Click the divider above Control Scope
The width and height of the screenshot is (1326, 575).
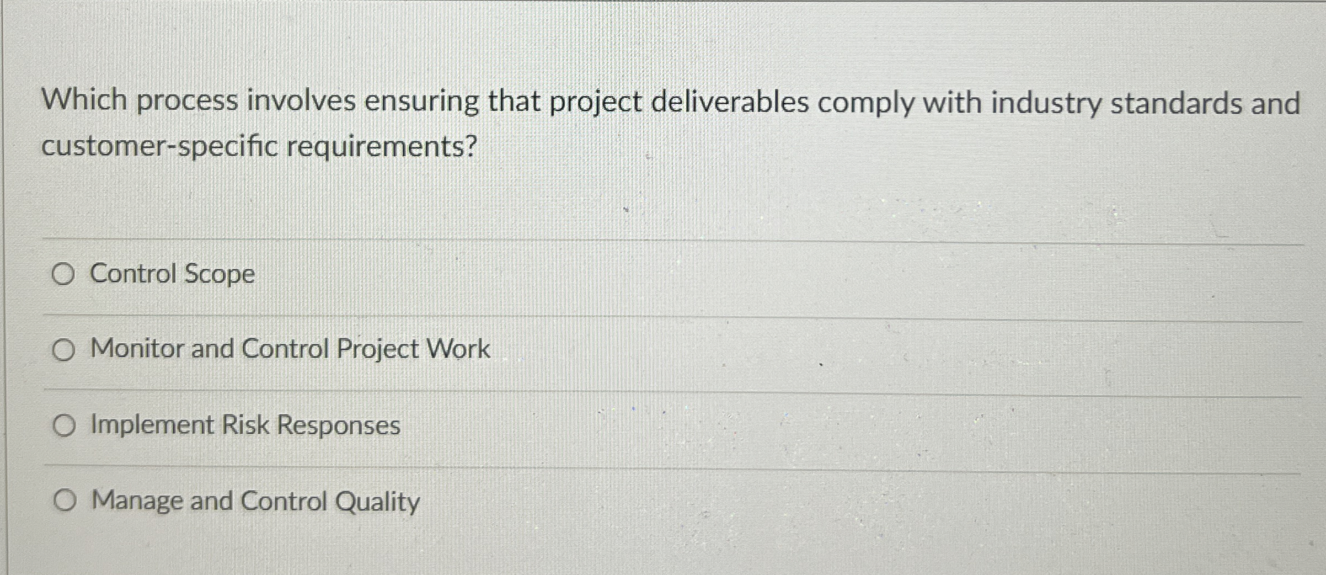[662, 238]
